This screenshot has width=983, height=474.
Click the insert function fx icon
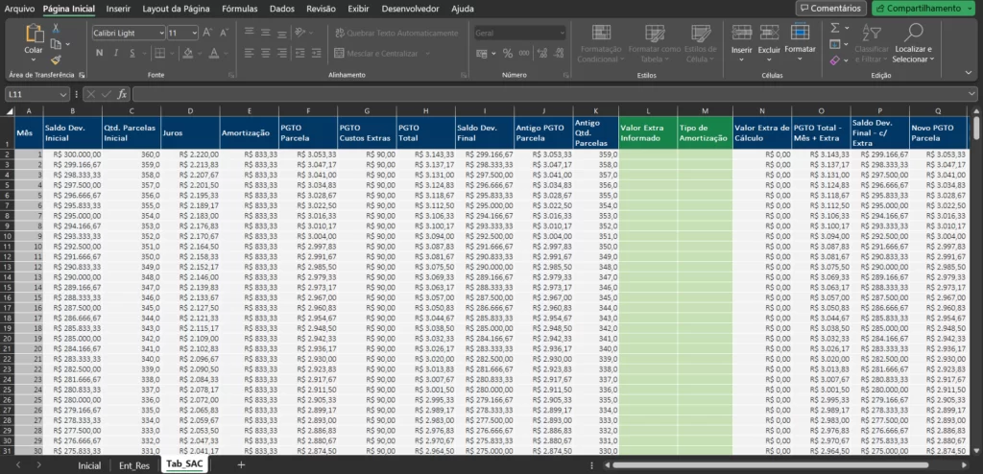pyautogui.click(x=122, y=94)
